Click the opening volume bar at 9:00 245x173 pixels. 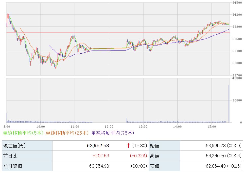[x=7, y=118]
